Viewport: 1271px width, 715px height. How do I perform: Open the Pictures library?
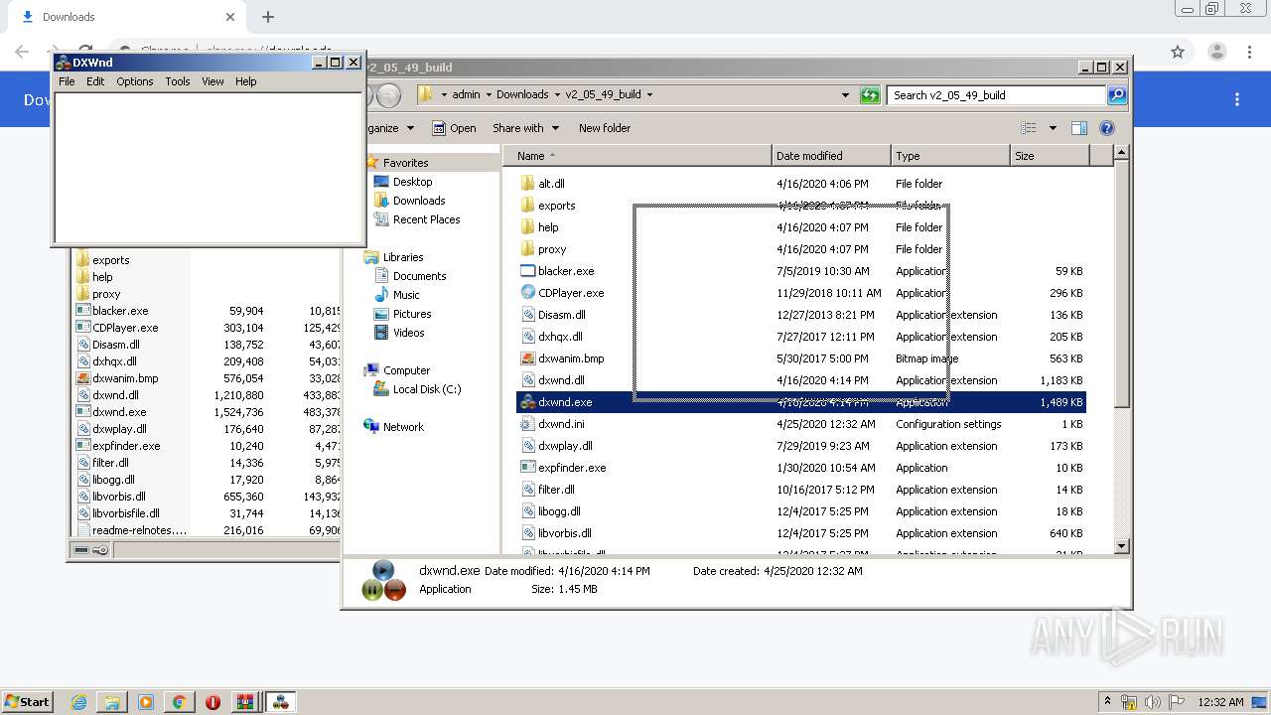point(411,314)
